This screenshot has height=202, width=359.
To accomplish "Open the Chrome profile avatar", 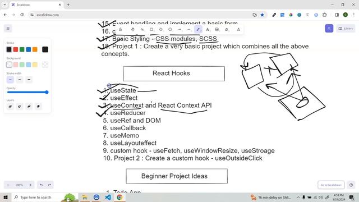I will pos(346,15).
